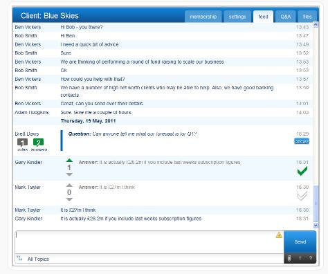The image size is (328, 274).
Task: Mark Mark Tayler's answer as accepted
Action: coord(302,196)
